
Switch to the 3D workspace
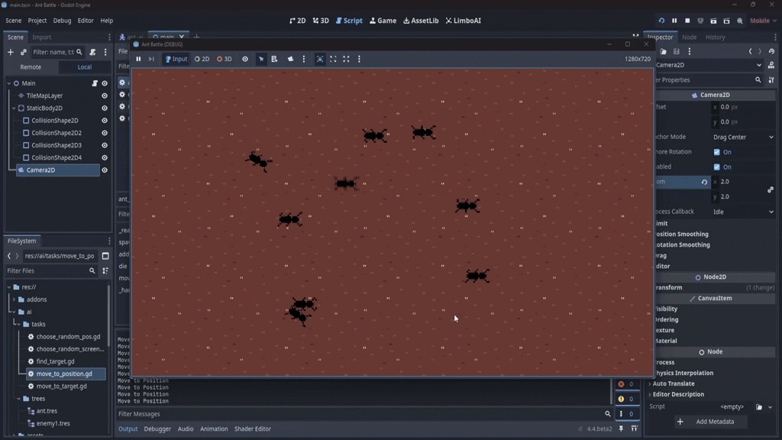321,21
